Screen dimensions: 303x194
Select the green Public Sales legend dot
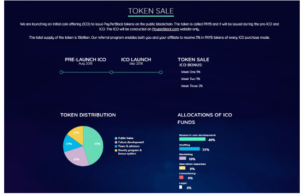pos(116,139)
